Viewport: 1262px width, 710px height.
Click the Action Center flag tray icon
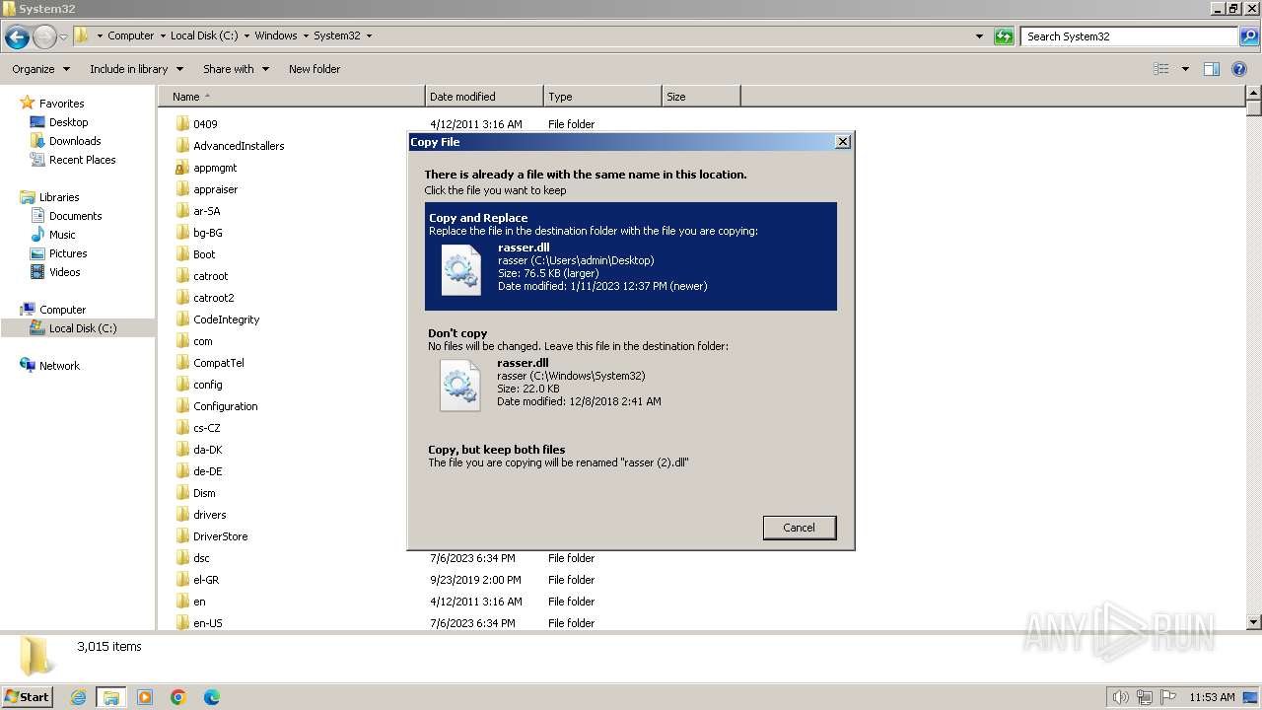point(1168,697)
